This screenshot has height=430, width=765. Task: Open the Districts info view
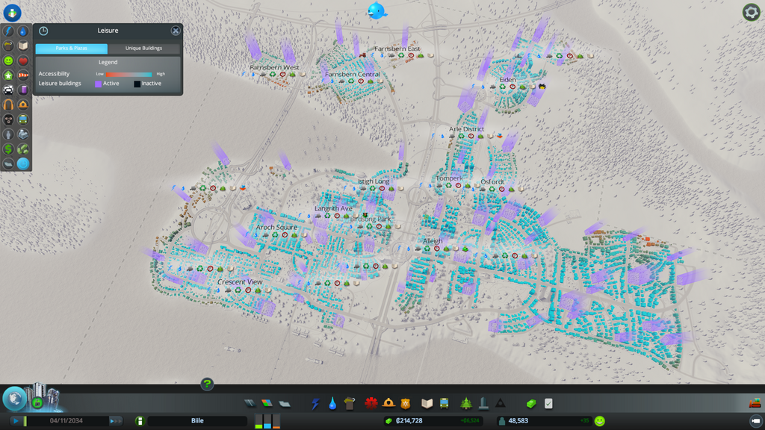pyautogui.click(x=8, y=163)
